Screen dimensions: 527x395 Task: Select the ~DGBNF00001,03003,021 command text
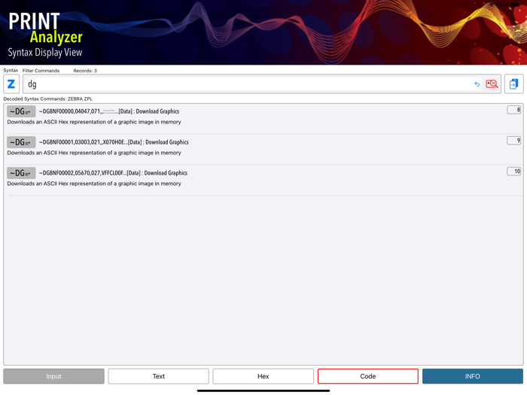click(114, 142)
